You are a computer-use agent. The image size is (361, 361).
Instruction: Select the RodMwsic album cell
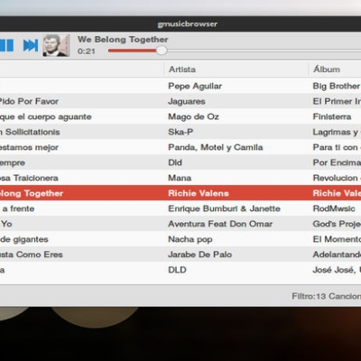pos(334,208)
